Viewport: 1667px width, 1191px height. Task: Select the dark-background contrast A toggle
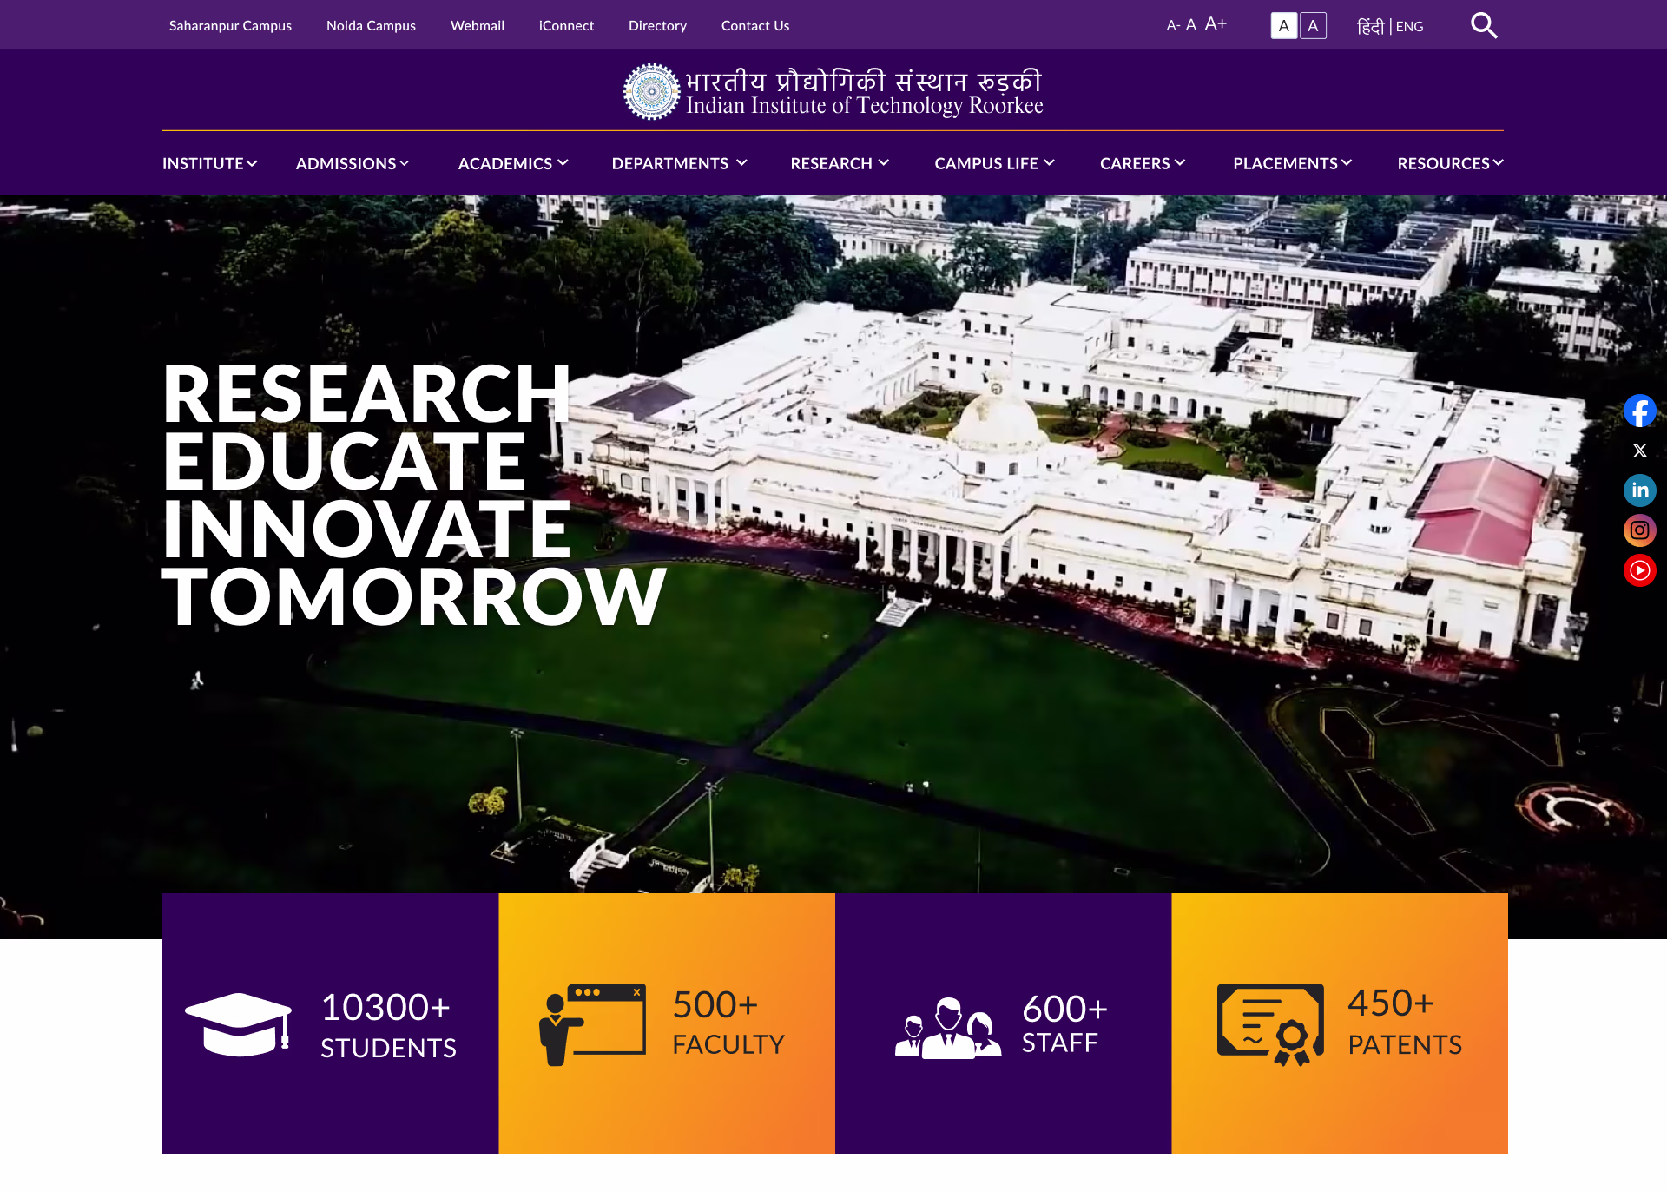tap(1313, 26)
